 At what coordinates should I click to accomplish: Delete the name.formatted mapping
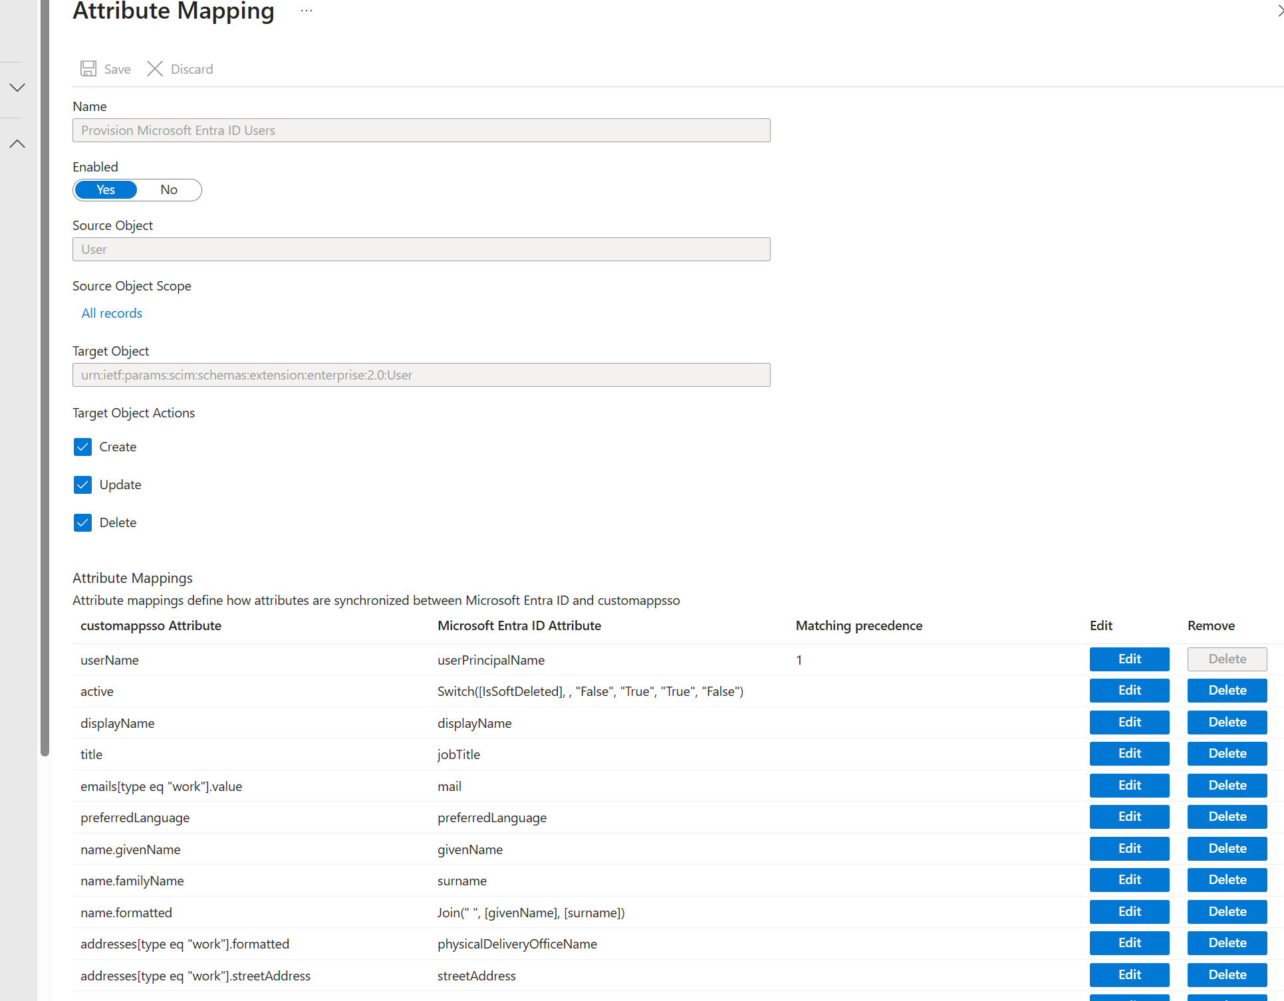1227,912
